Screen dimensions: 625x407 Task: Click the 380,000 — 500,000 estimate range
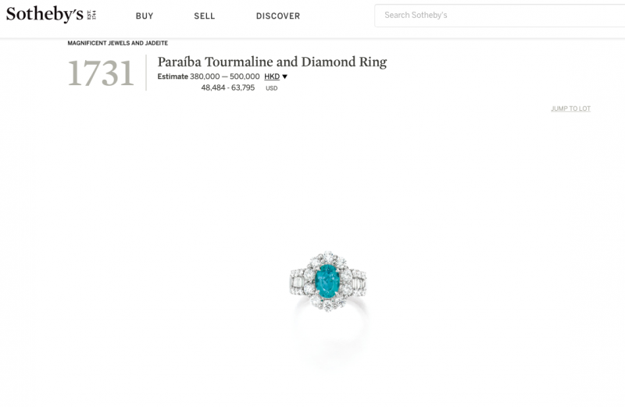[x=225, y=77]
